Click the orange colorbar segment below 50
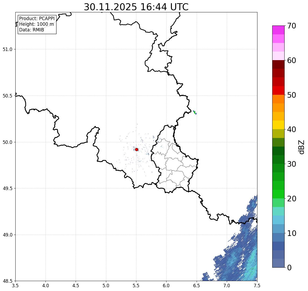The image size is (308, 291). 278,99
